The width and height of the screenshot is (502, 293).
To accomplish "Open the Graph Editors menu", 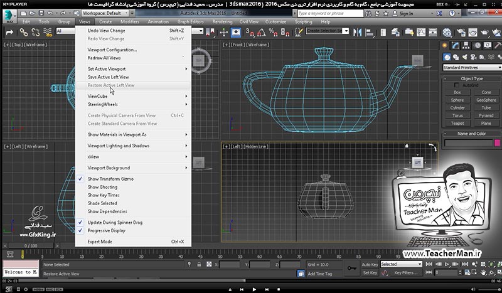I will point(191,22).
